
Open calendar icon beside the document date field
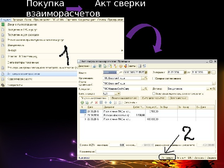(146, 72)
